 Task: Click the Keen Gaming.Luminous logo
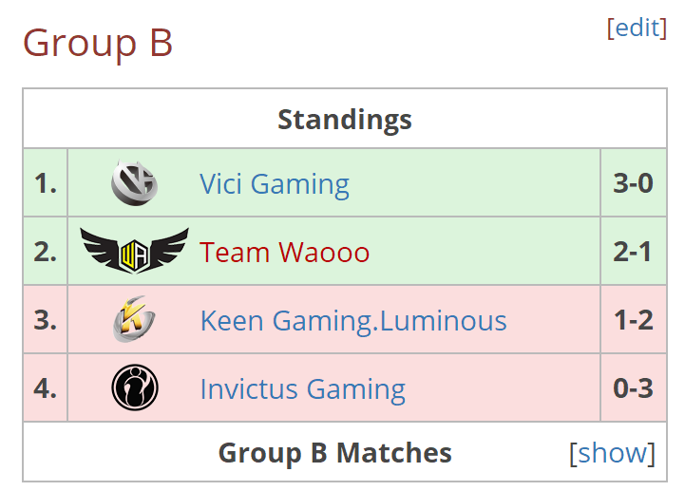tap(134, 319)
